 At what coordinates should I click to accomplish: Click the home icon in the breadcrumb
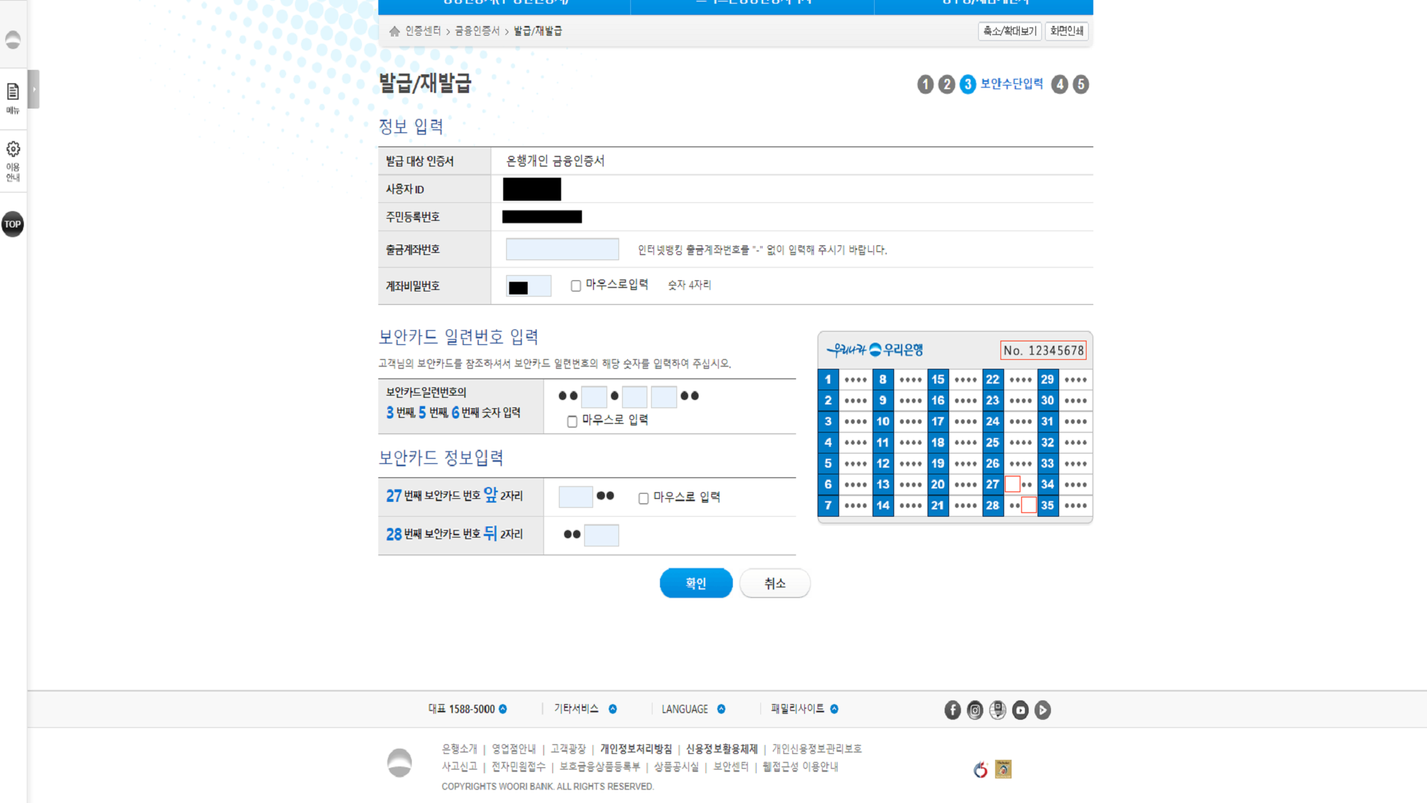(394, 31)
